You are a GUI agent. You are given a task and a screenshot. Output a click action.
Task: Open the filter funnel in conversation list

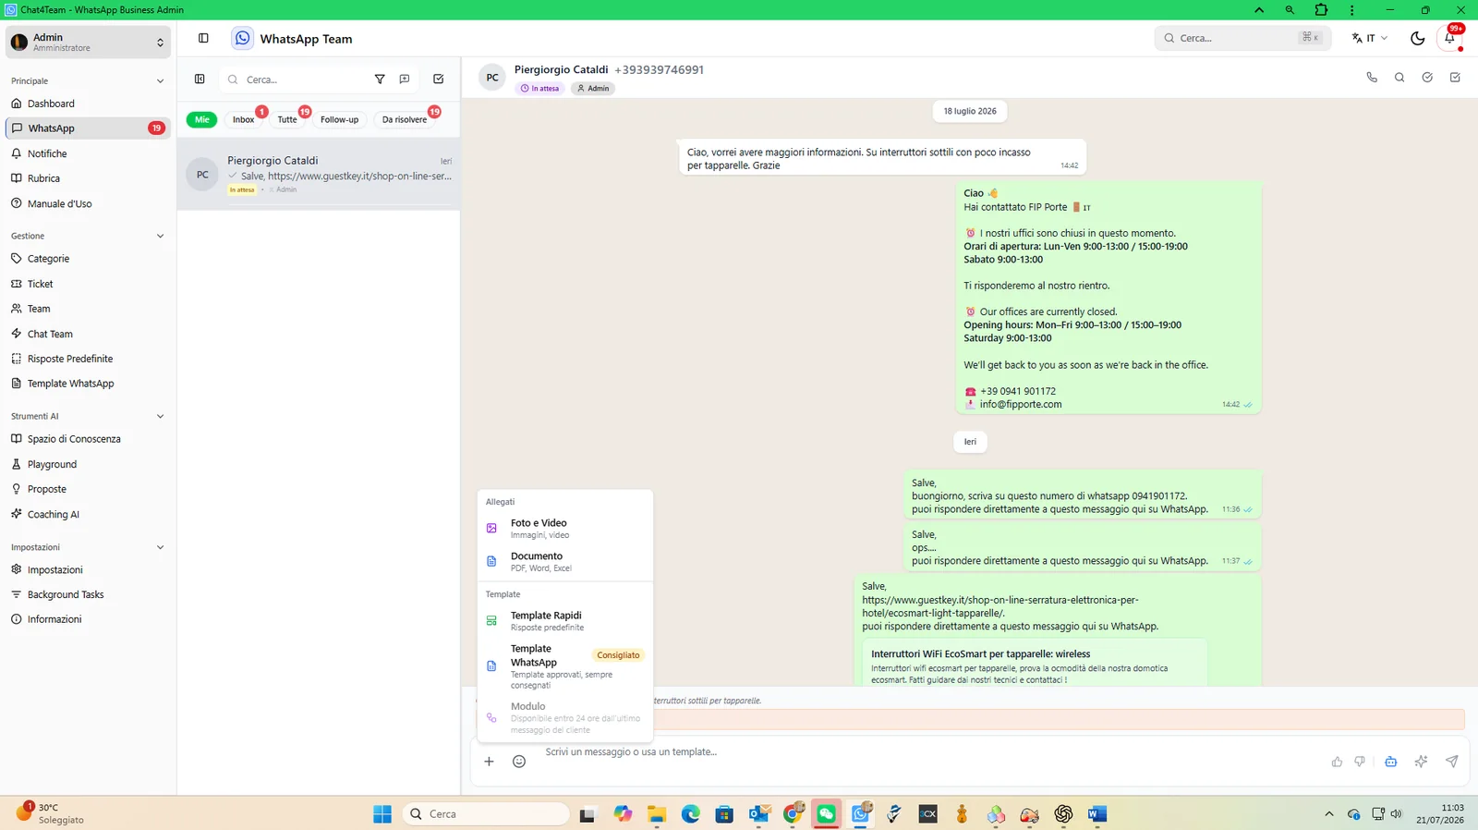380,79
